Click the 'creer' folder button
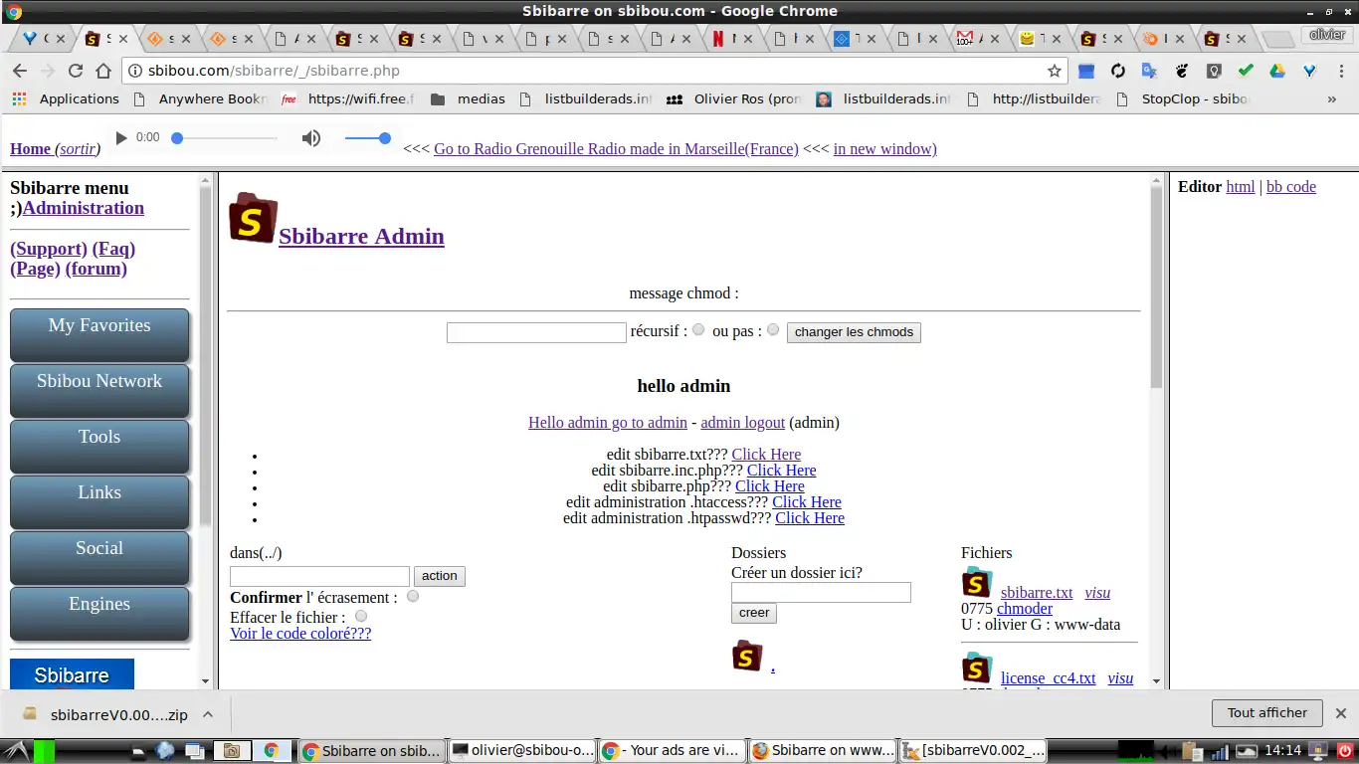1359x764 pixels. coord(753,613)
